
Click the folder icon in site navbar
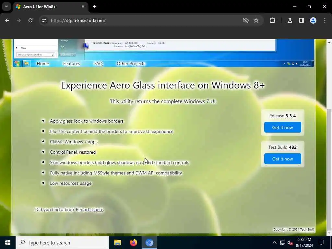coord(27,64)
